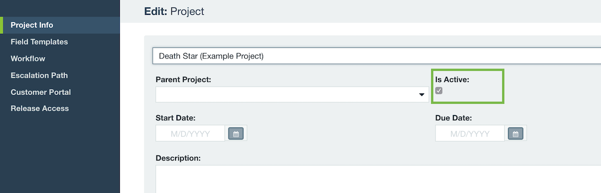
Task: Click inside the Description text area
Action: [378, 180]
